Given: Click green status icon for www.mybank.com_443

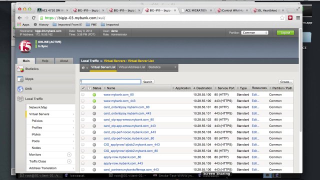Looking at the screenshot, I should [x=94, y=101].
